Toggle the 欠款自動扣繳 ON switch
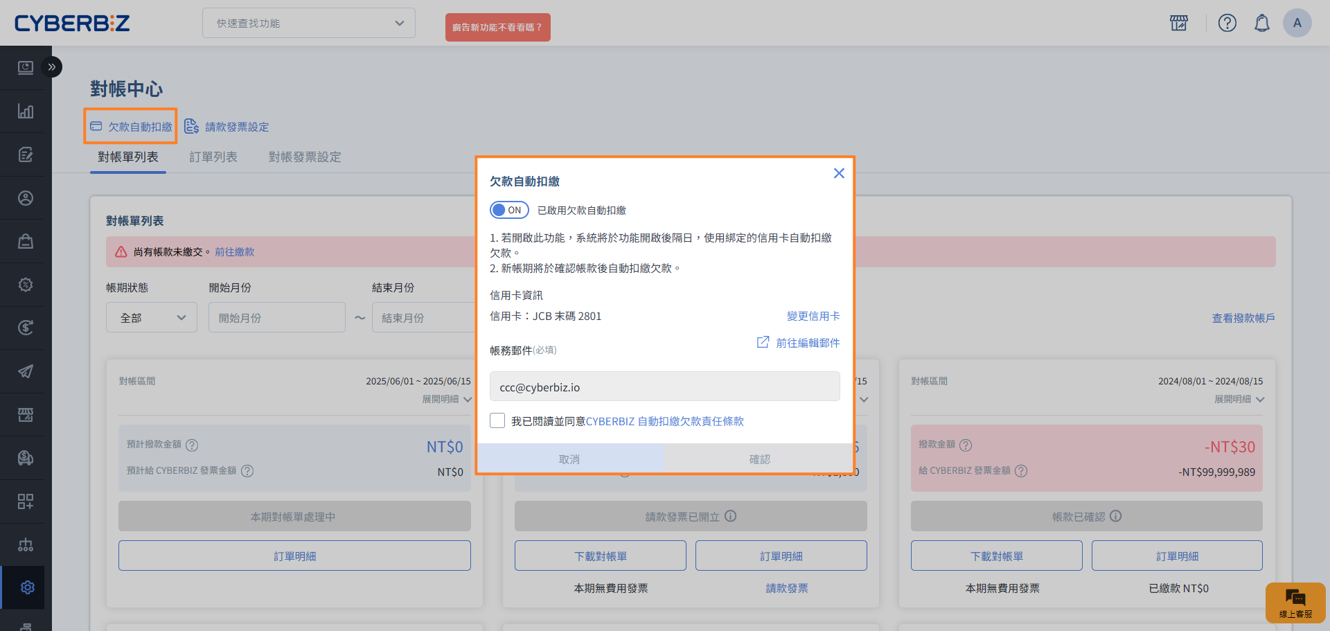Viewport: 1330px width, 631px height. [509, 210]
